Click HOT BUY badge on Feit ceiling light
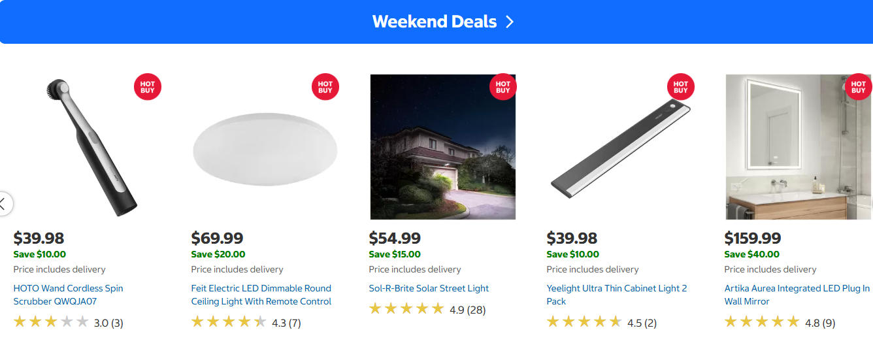The height and width of the screenshot is (345, 873). coord(325,87)
